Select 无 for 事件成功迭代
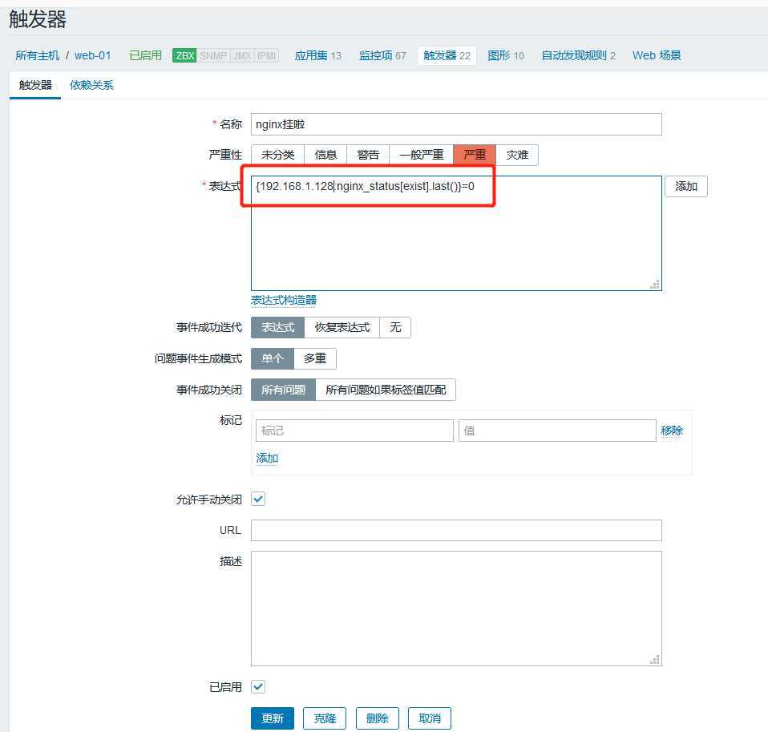 point(395,327)
